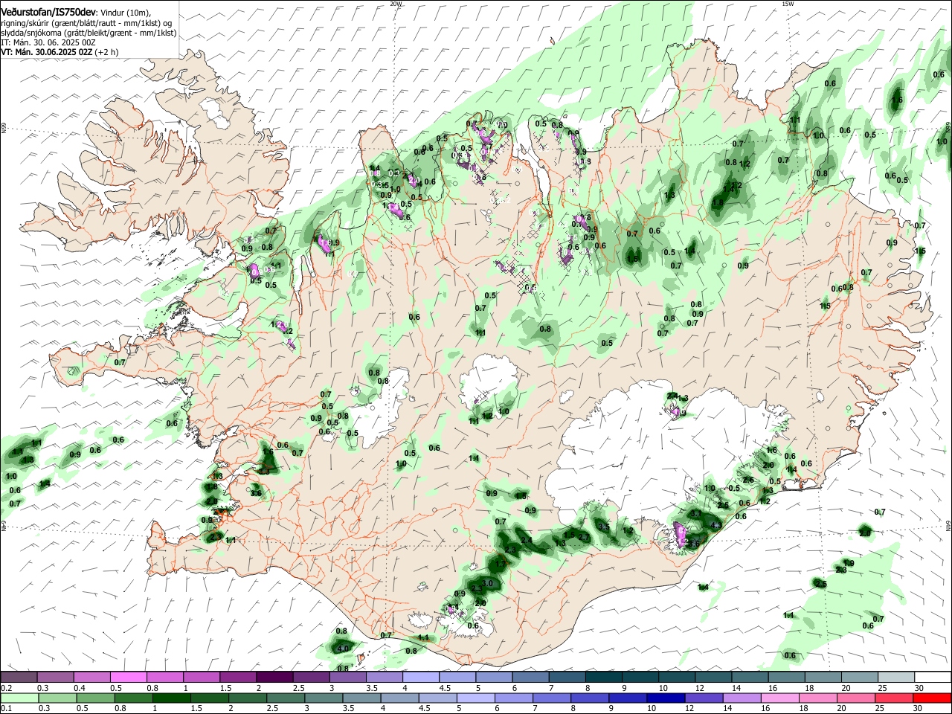Pick the darkest green 1–1.5 rain legend swatch
The height and width of the screenshot is (714, 952).
pyautogui.click(x=173, y=698)
